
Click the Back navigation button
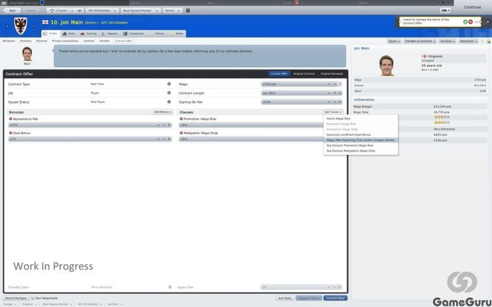12,10
